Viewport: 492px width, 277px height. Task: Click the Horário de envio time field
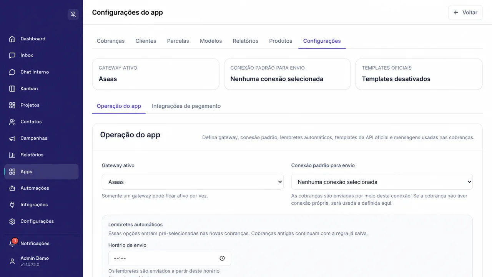pos(170,259)
